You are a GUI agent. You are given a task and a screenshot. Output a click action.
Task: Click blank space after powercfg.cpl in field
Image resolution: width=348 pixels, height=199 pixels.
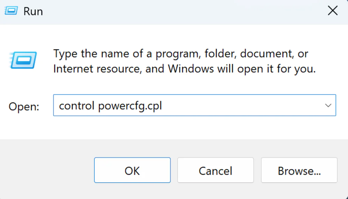(x=242, y=105)
